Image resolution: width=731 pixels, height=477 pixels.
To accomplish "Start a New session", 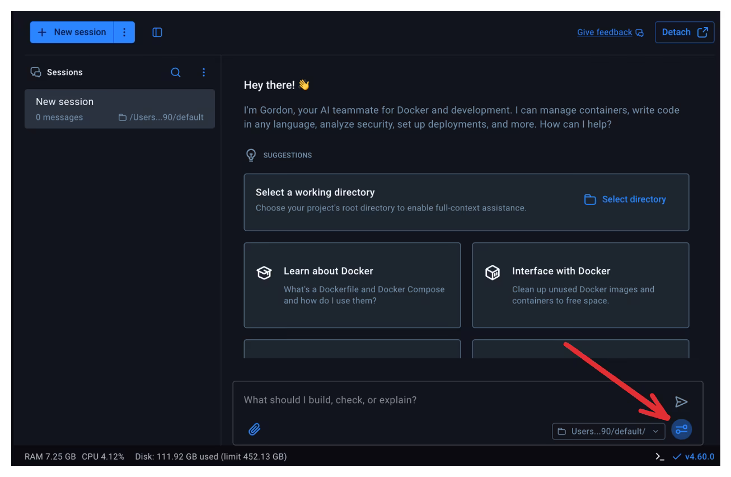I will [x=72, y=32].
